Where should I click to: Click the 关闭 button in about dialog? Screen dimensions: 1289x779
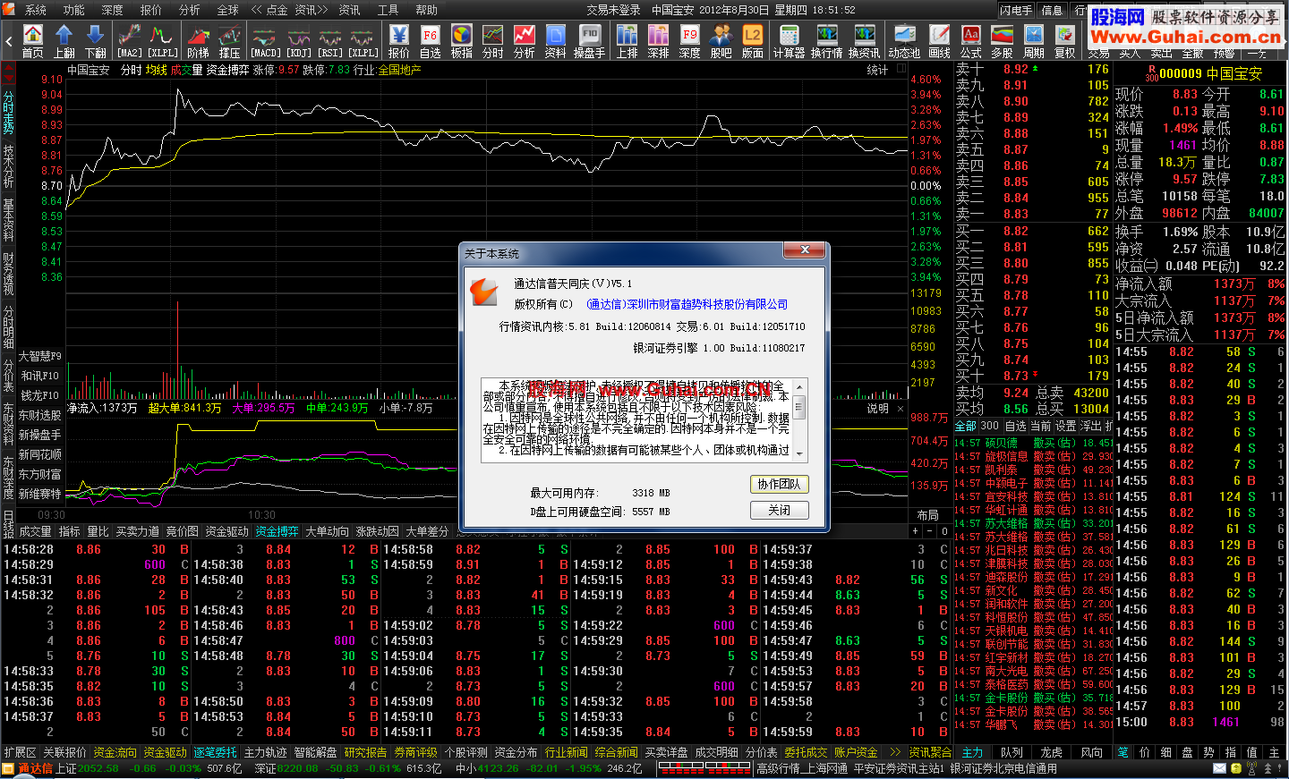coord(780,510)
